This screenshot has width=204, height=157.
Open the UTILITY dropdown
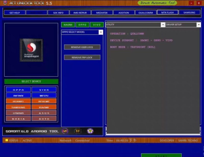(135, 25)
